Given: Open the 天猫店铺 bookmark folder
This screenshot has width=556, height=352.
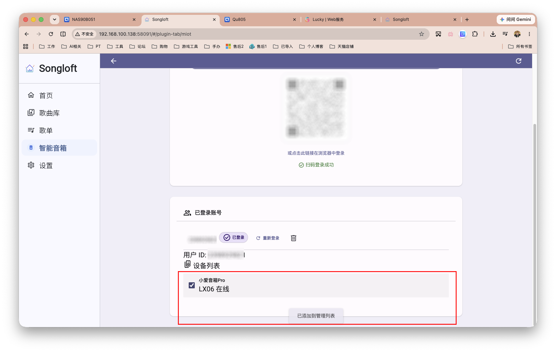Looking at the screenshot, I should coord(342,46).
